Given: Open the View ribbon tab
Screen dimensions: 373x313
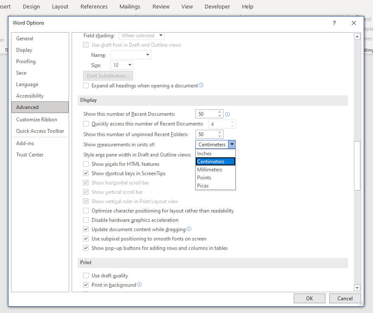Looking at the screenshot, I should 187,7.
